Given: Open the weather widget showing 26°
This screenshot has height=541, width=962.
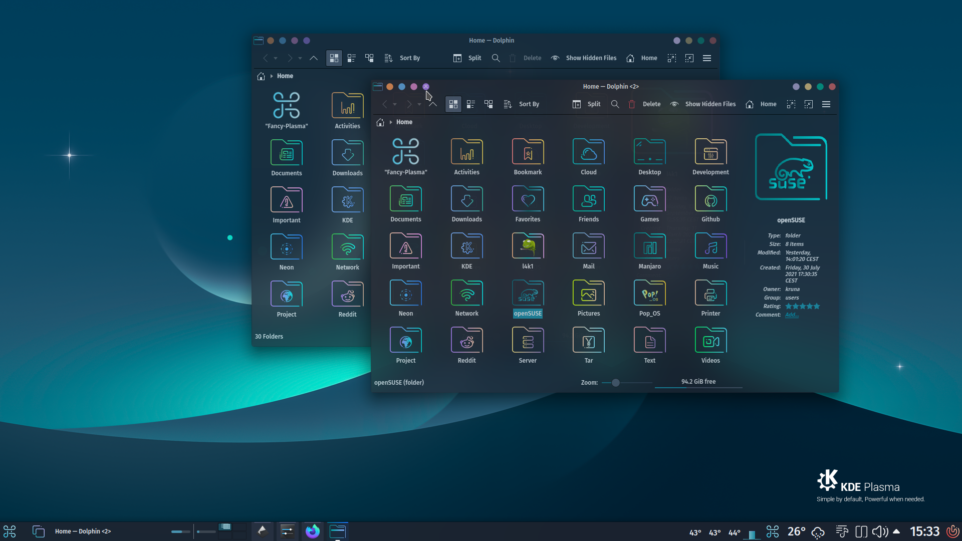Looking at the screenshot, I should tap(806, 531).
